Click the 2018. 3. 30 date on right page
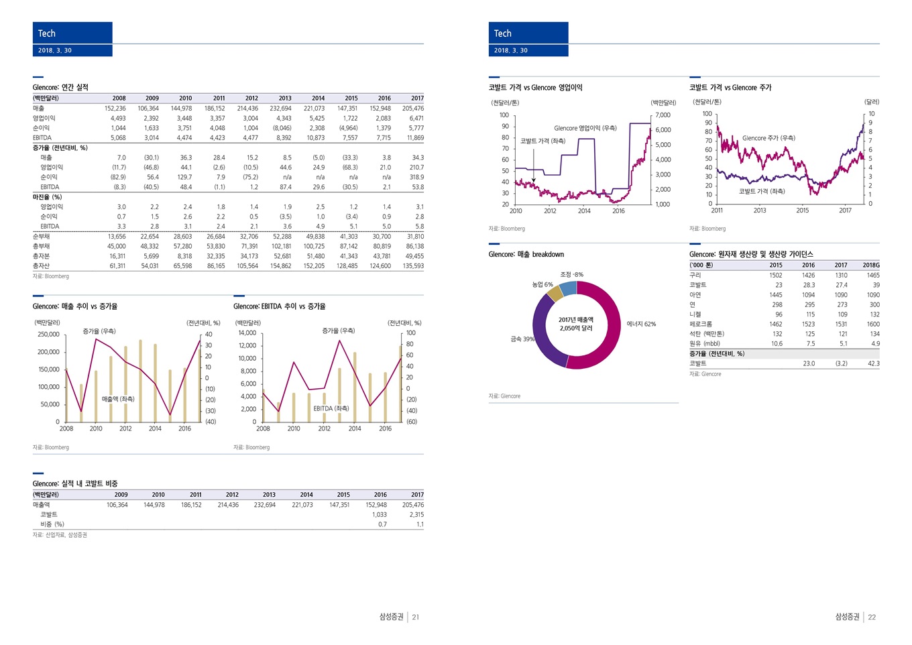 coord(511,50)
